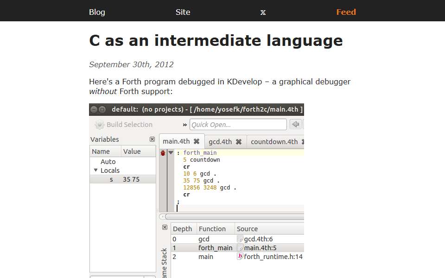Click the Build Selection gear icon

pos(100,125)
